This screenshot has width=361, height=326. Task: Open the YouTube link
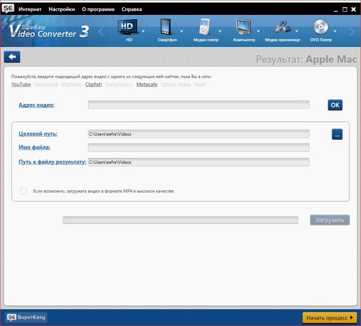point(21,85)
